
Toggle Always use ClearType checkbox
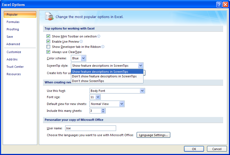pos(48,52)
